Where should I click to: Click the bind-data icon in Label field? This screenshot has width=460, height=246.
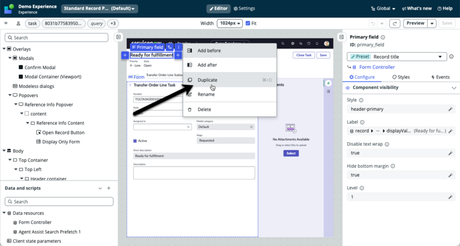click(x=450, y=131)
